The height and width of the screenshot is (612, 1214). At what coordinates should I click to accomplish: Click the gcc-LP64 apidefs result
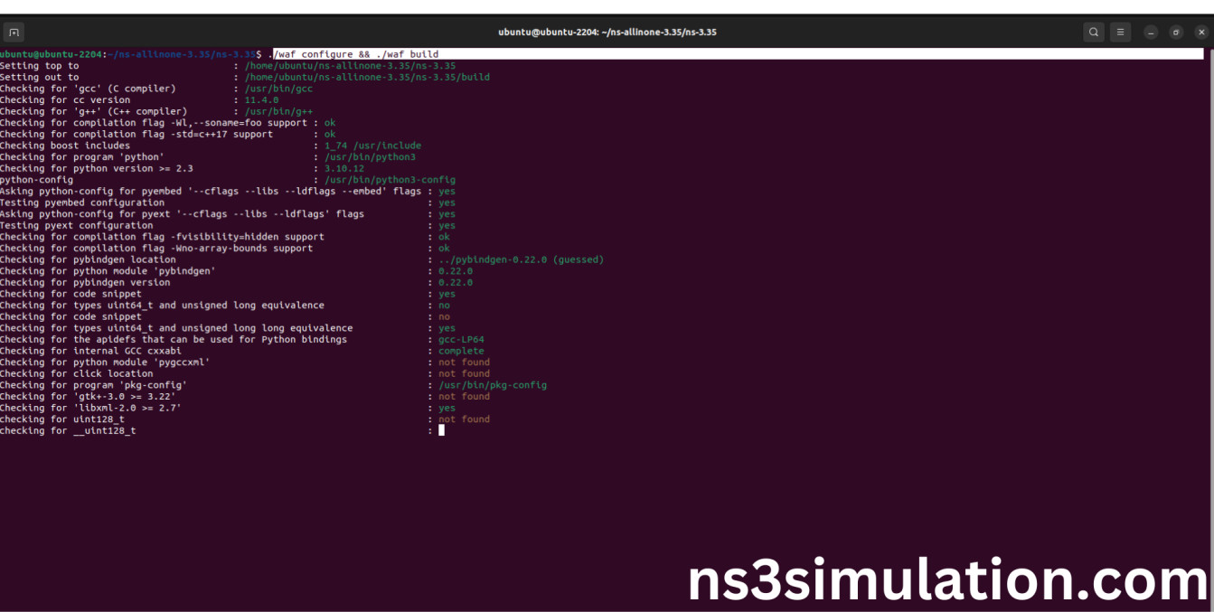coord(461,340)
